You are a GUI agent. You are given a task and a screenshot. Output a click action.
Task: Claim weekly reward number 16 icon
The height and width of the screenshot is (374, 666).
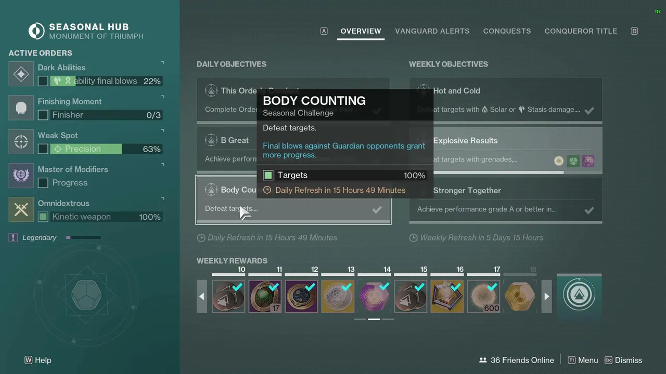point(447,296)
